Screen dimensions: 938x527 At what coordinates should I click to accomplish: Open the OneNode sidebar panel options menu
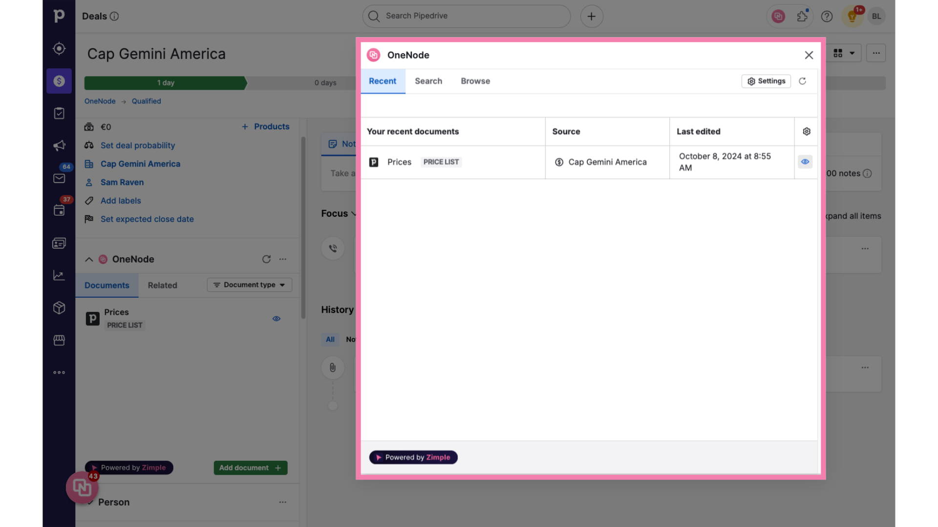283,259
